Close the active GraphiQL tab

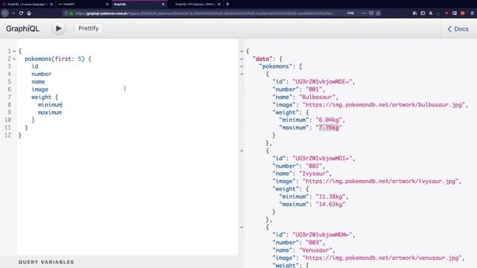pyautogui.click(x=163, y=4)
